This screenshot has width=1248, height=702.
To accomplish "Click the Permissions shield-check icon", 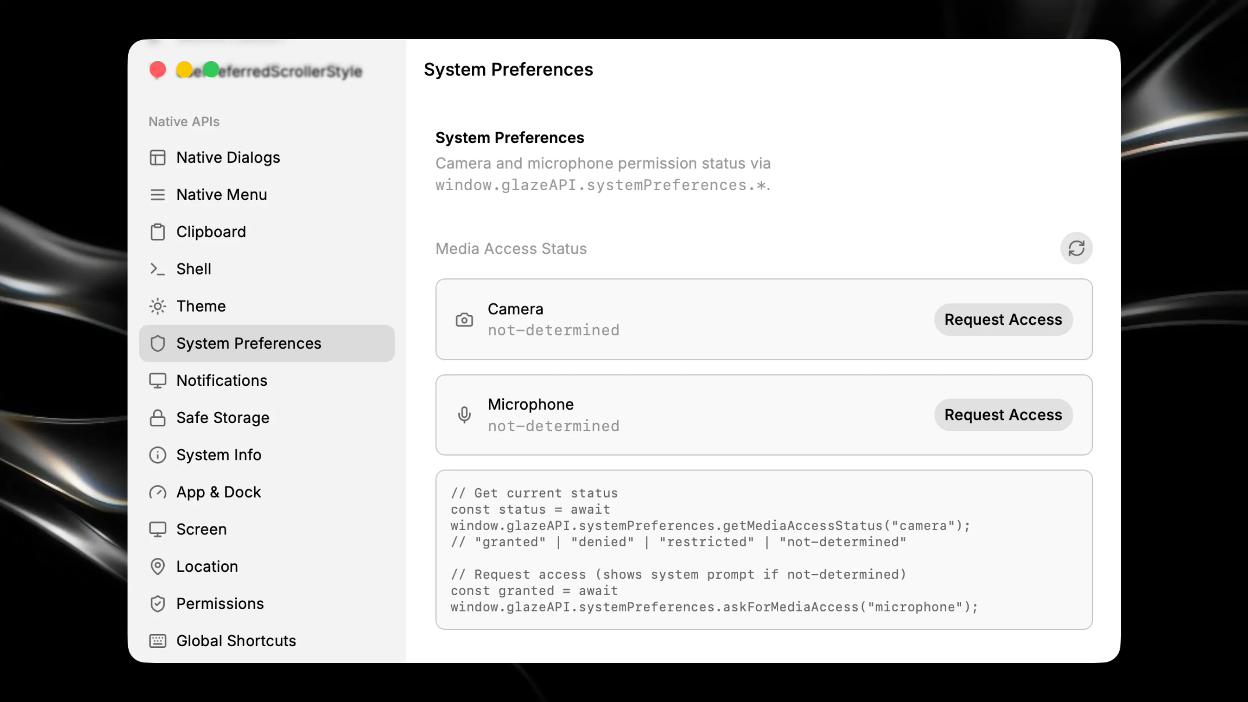I will (158, 604).
